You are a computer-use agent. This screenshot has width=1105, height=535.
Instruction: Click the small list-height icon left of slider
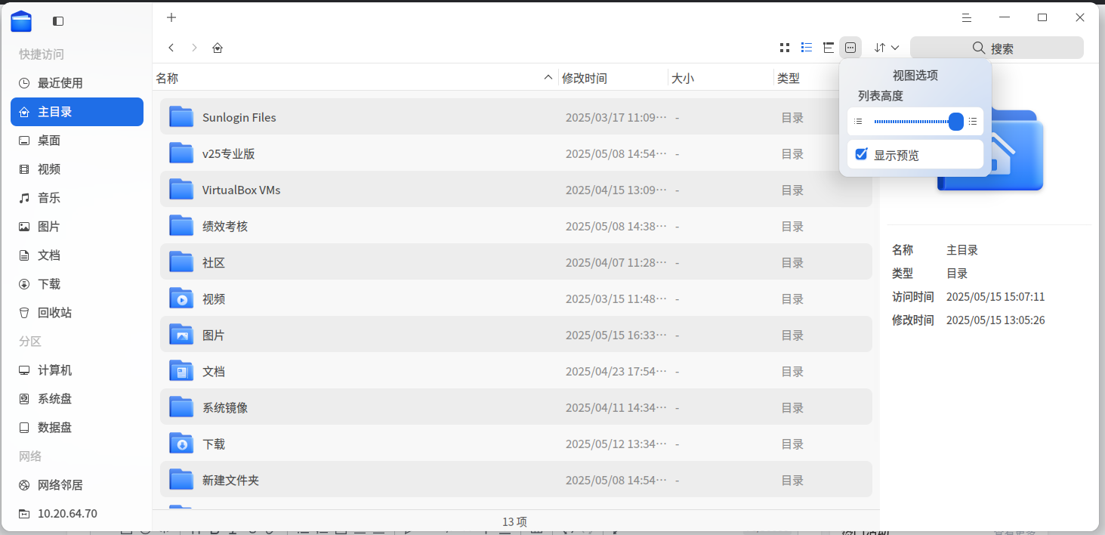(x=858, y=121)
